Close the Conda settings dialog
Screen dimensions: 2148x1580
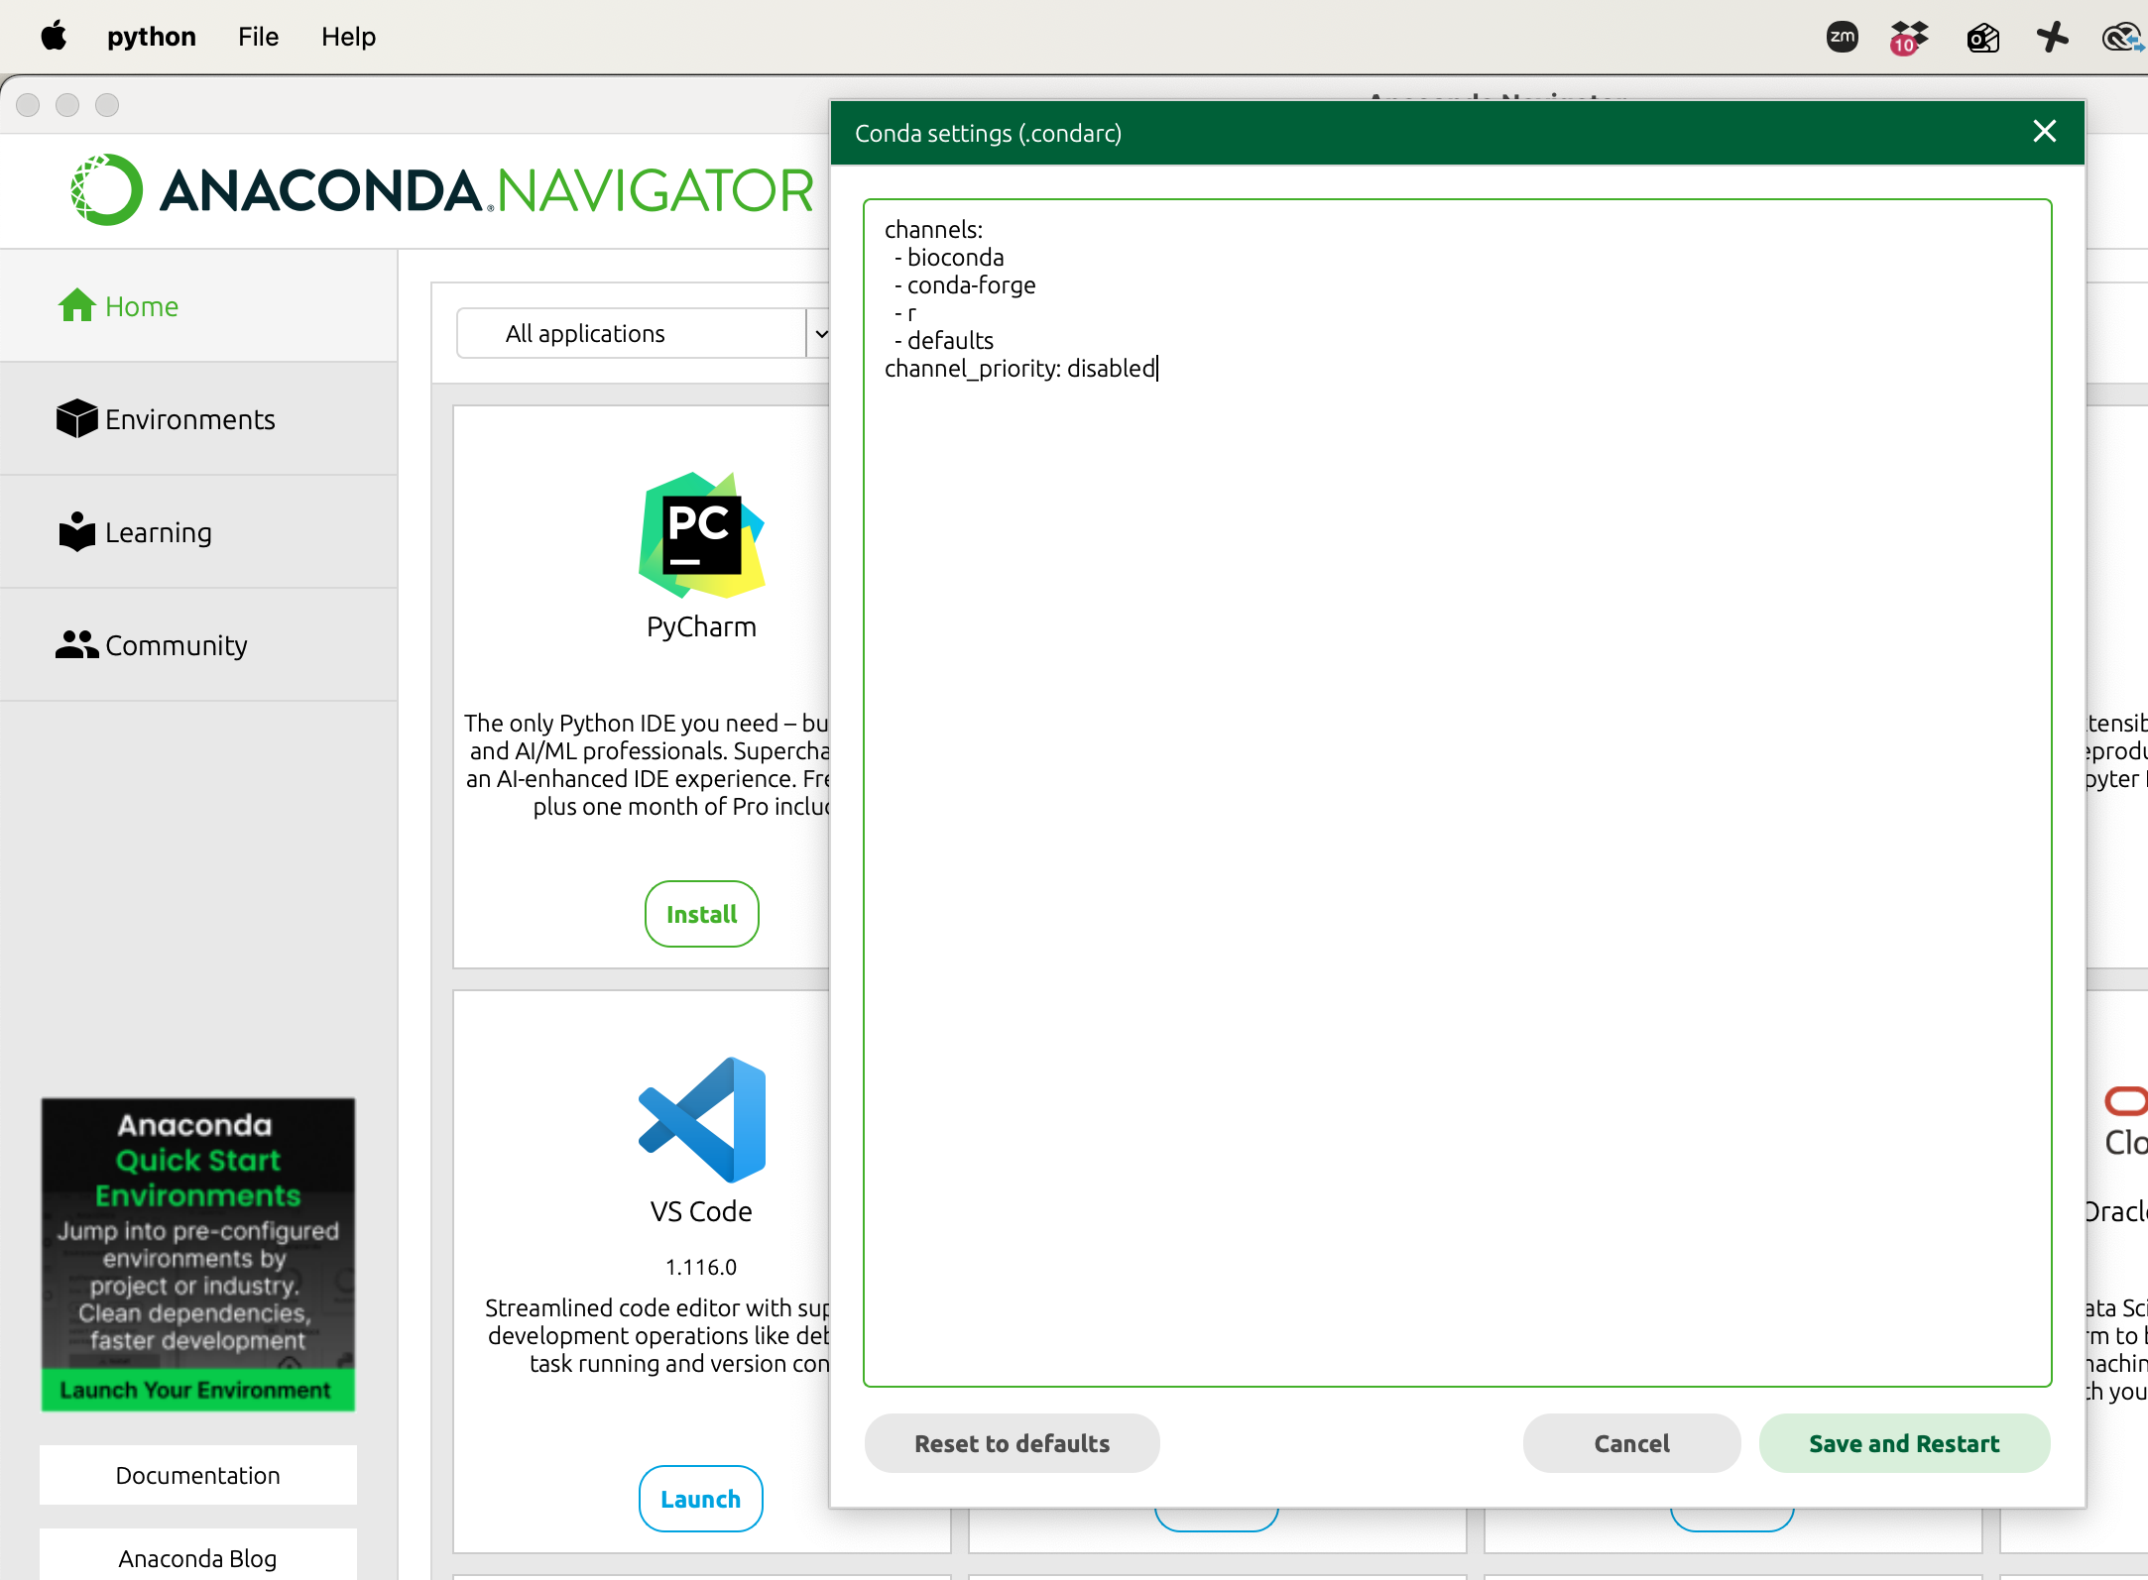2044,132
